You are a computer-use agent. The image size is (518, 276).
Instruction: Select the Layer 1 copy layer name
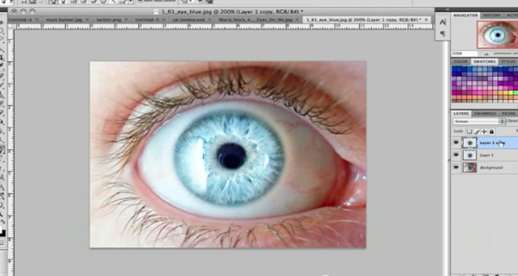492,142
